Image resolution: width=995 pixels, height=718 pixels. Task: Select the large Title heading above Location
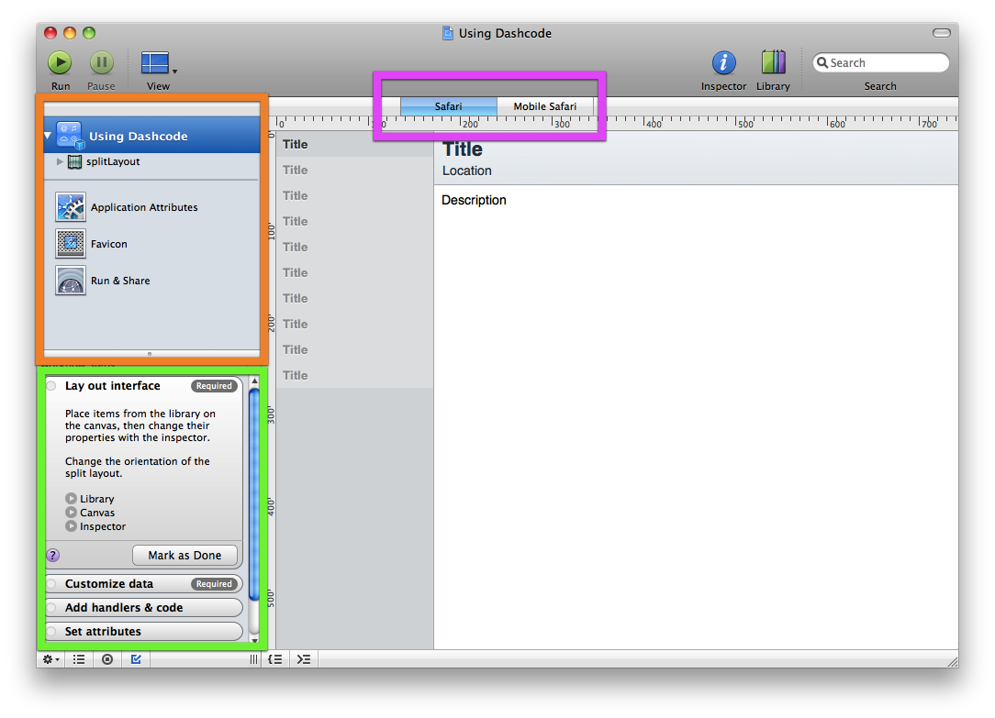coord(463,149)
